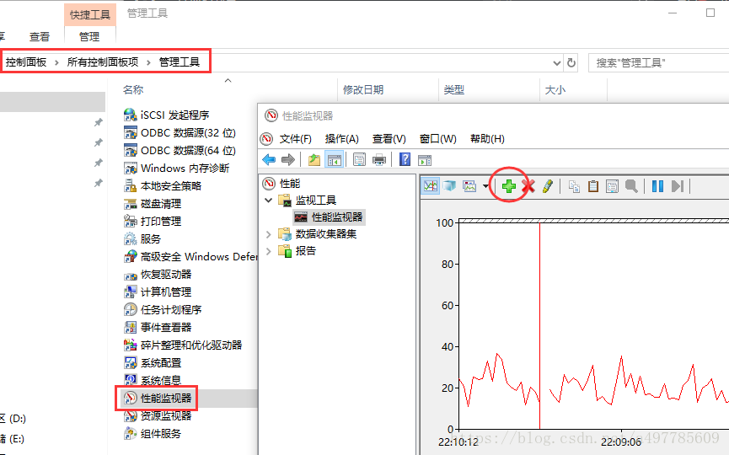Click the View Current Activity graph icon
This screenshot has width=729, height=455.
pyautogui.click(x=431, y=186)
